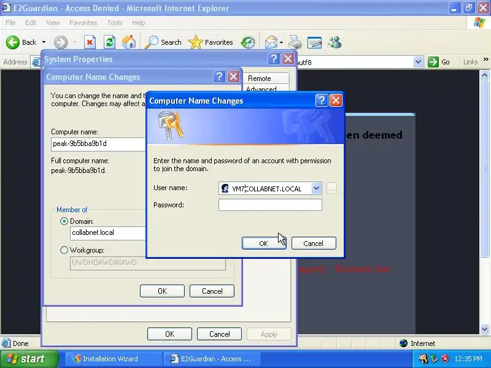
Task: Click the user account icon in User name field
Action: pyautogui.click(x=225, y=188)
